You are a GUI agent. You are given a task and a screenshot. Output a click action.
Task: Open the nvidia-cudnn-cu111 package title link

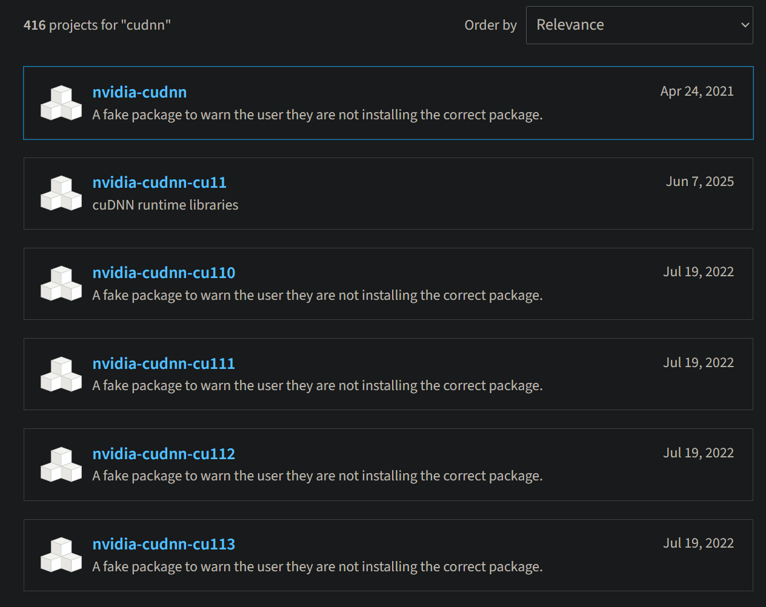[x=164, y=363]
